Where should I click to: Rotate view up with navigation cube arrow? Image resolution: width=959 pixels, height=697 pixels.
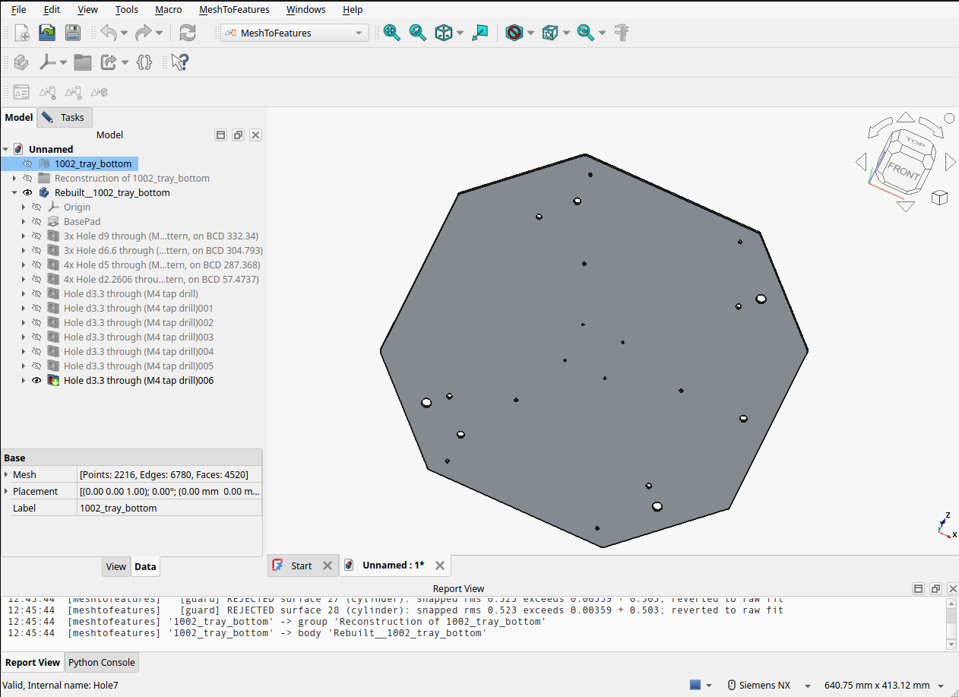click(905, 118)
